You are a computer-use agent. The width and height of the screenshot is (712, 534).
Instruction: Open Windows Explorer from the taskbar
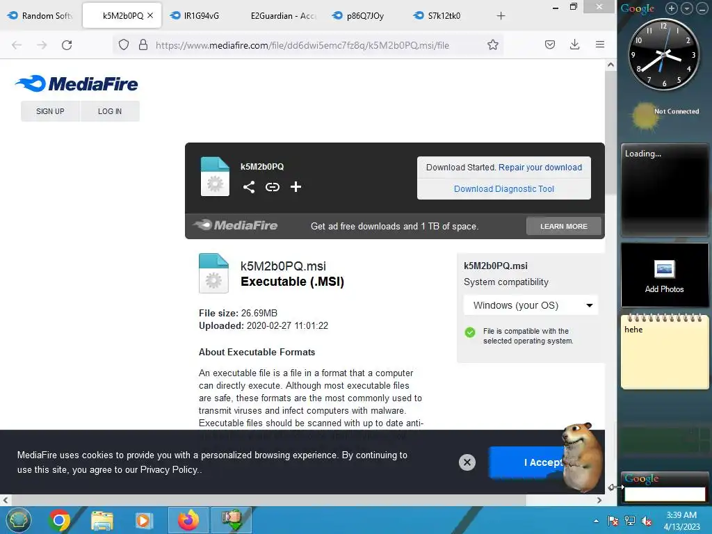(x=102, y=520)
